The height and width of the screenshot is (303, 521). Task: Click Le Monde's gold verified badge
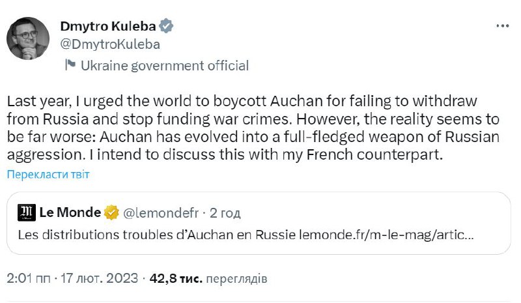pyautogui.click(x=112, y=212)
